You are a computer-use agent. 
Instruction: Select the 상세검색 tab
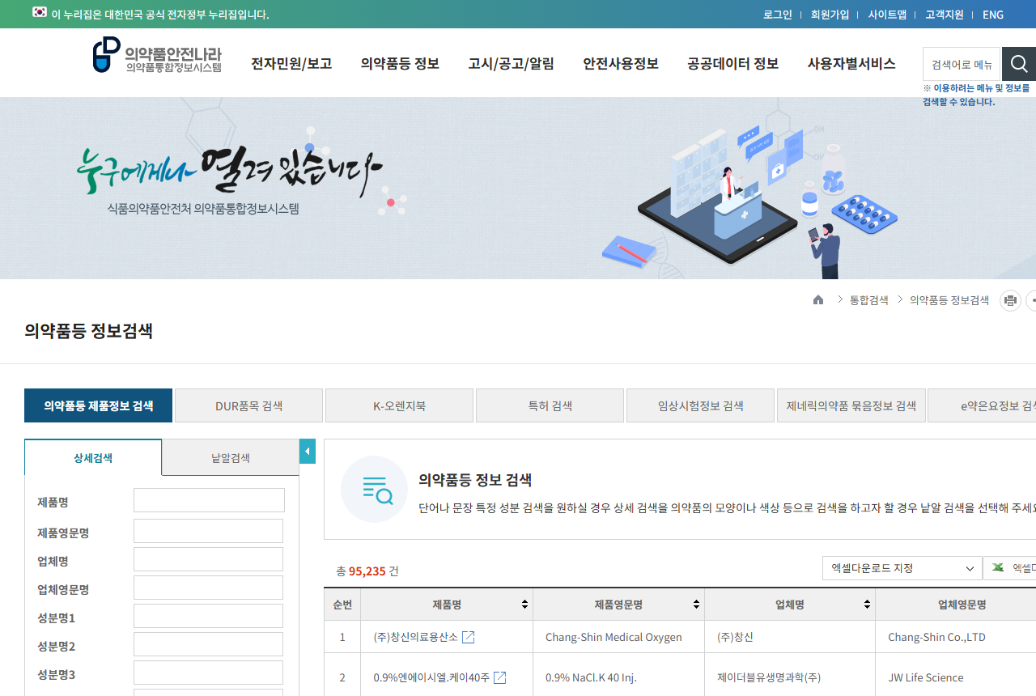coord(93,457)
